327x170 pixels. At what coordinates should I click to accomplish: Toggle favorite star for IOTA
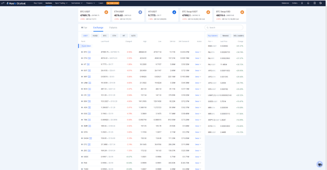click(x=82, y=132)
